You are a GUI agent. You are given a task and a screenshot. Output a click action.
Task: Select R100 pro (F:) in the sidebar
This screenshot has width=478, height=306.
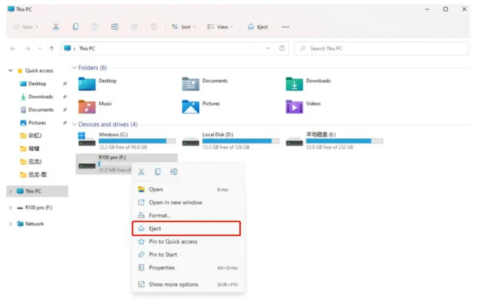pyautogui.click(x=38, y=208)
